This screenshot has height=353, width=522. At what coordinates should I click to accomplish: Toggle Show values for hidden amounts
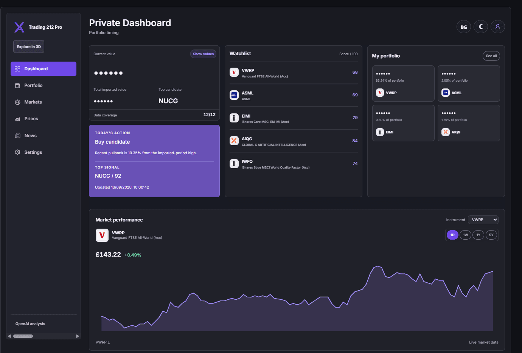coord(203,54)
